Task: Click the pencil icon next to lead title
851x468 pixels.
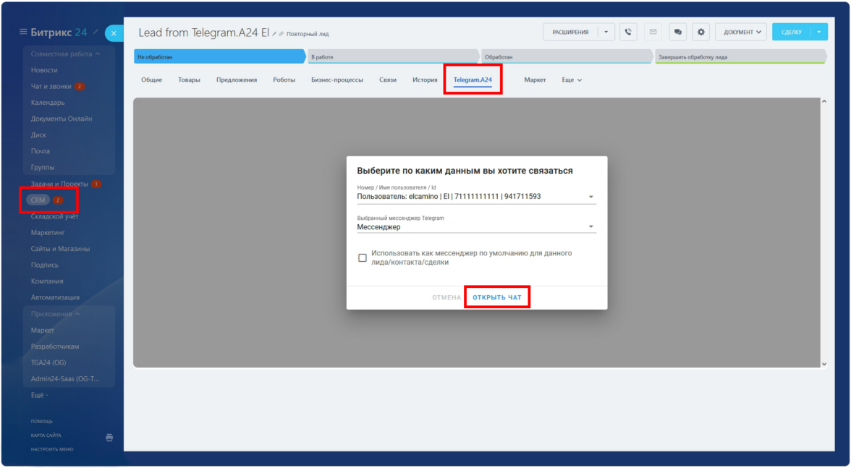Action: pos(274,34)
